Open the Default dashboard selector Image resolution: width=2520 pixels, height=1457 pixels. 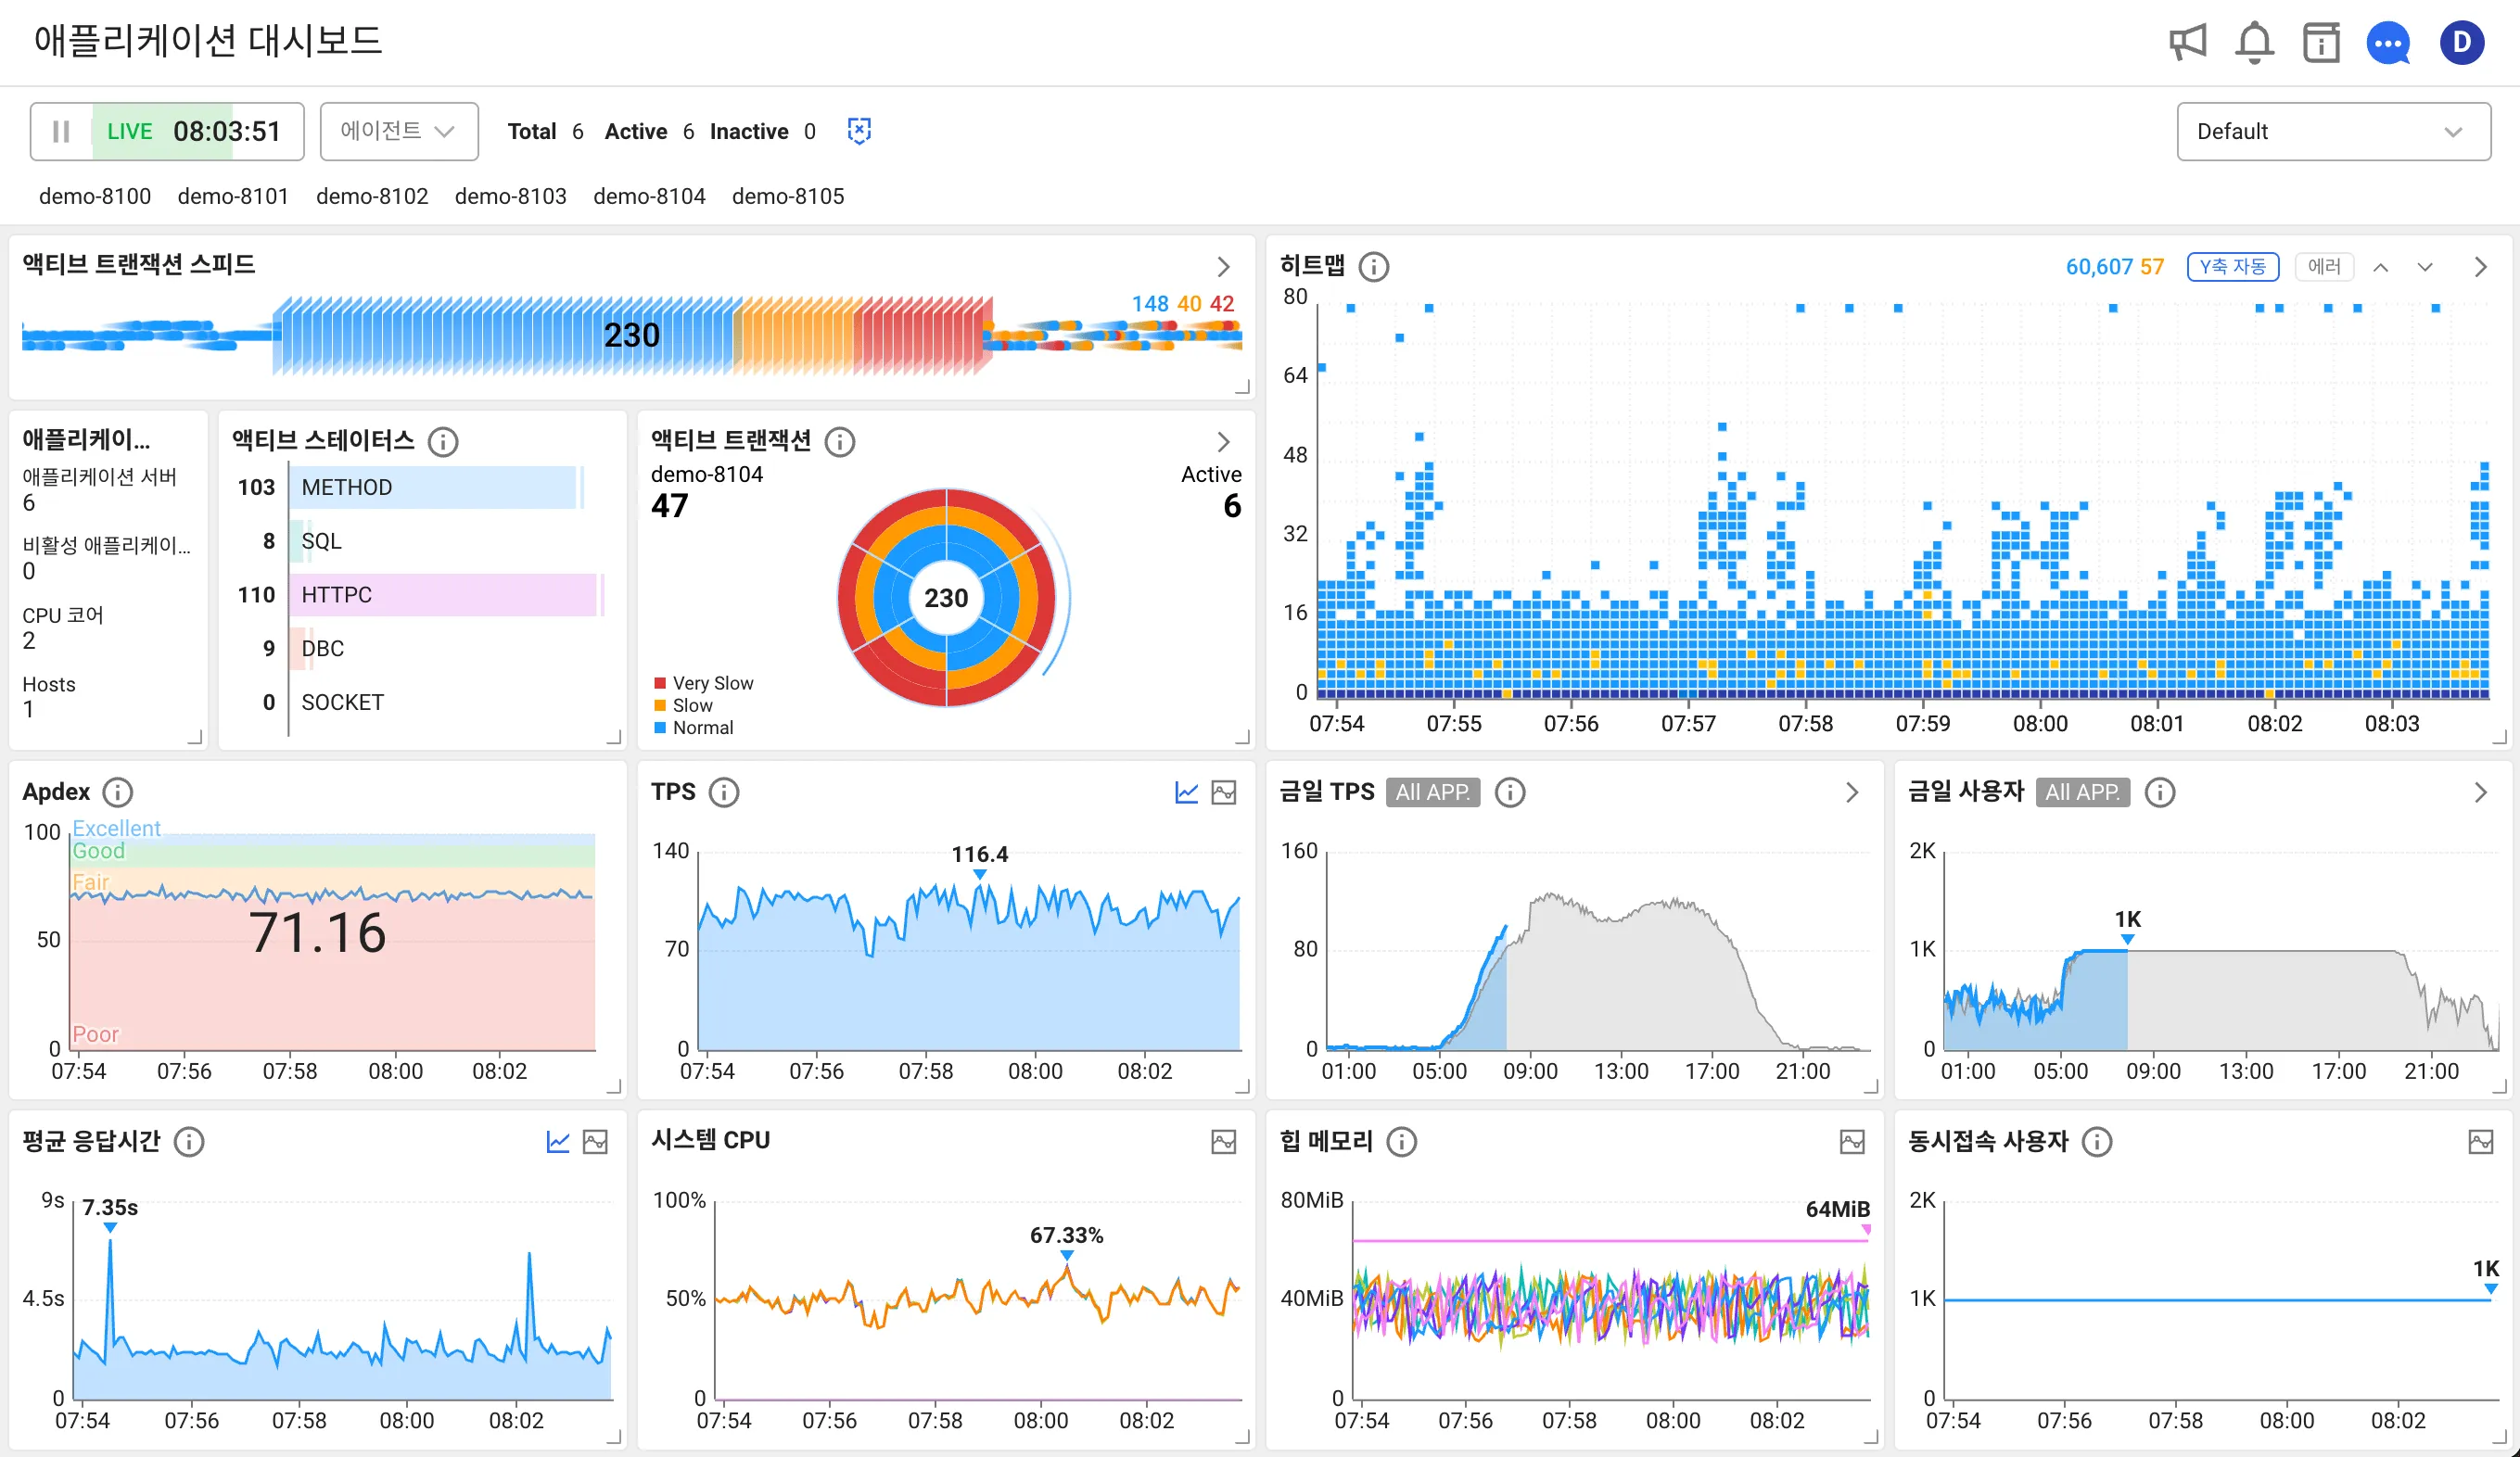(x=2333, y=131)
